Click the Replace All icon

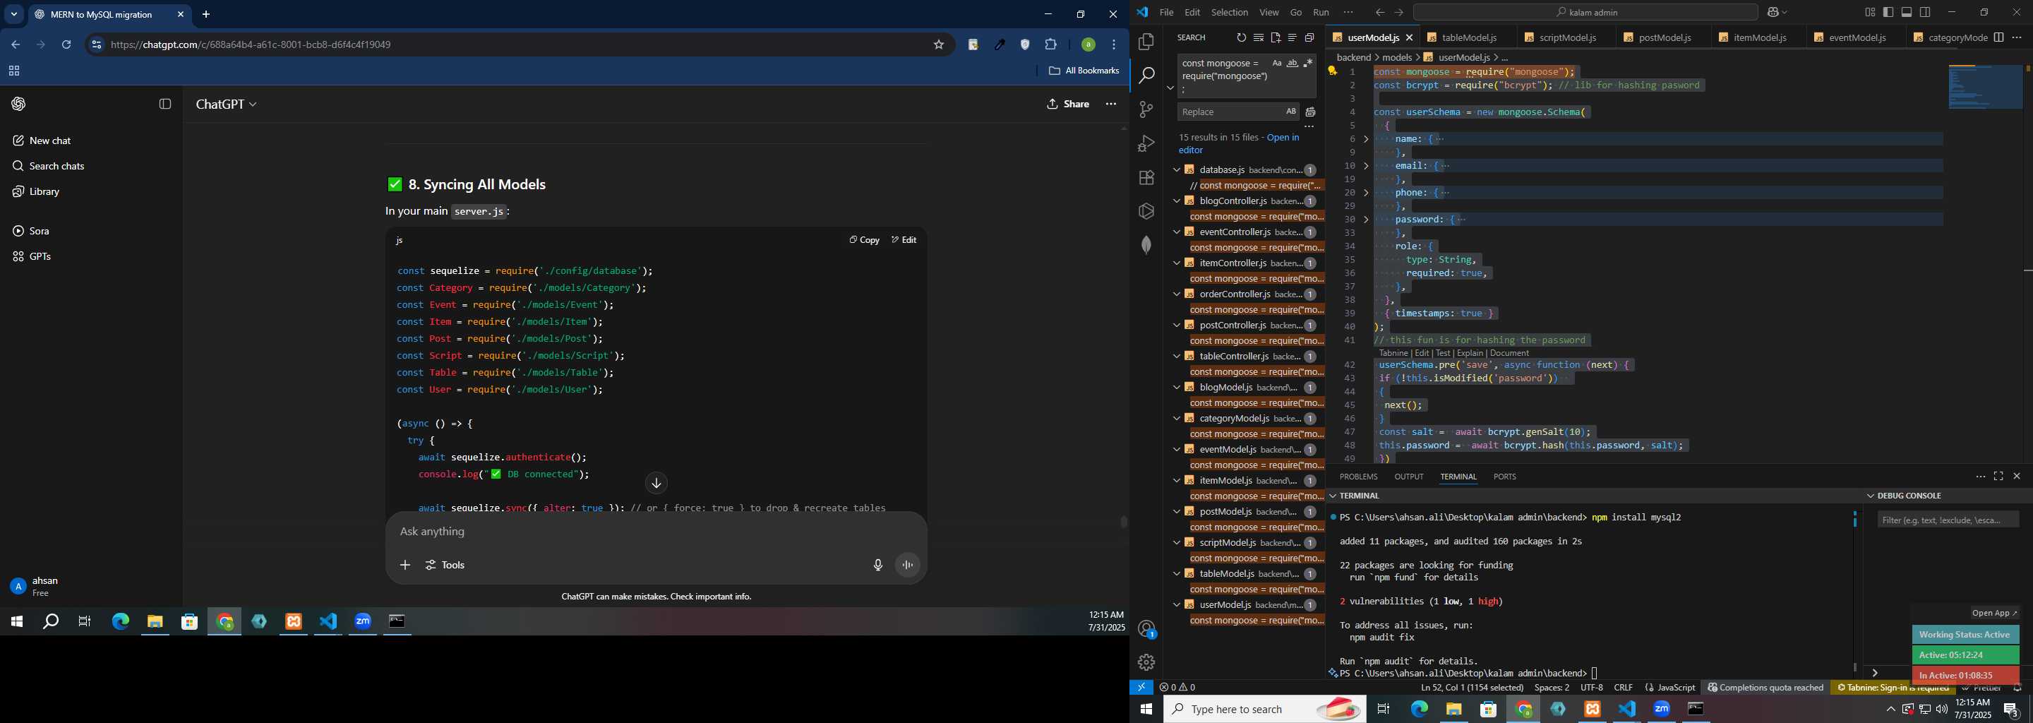[1310, 112]
